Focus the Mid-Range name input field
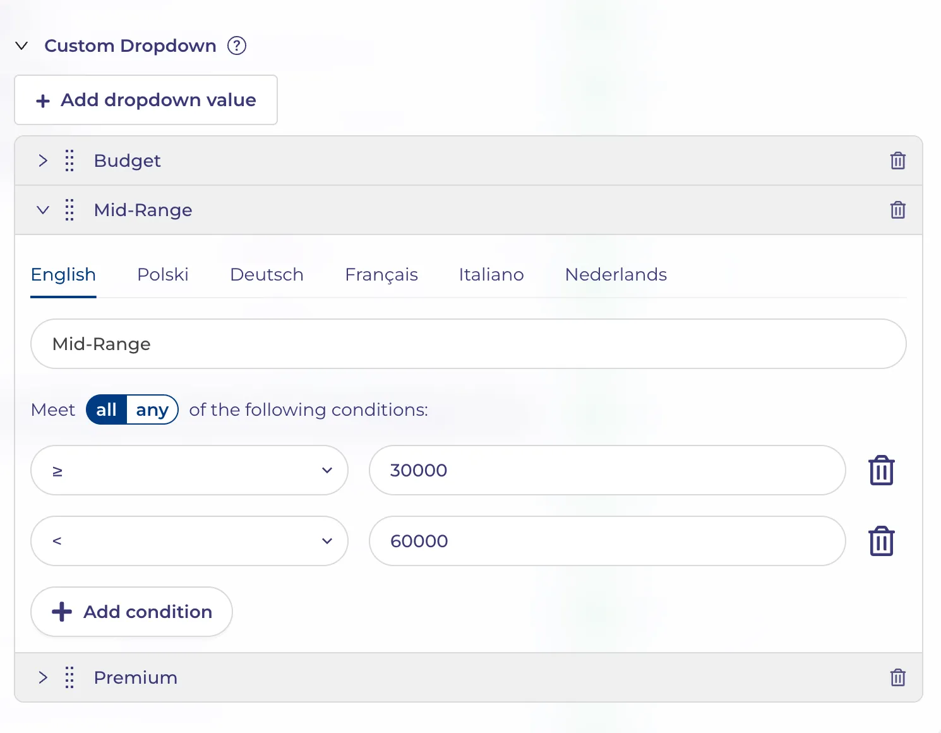The width and height of the screenshot is (941, 733). pos(469,344)
